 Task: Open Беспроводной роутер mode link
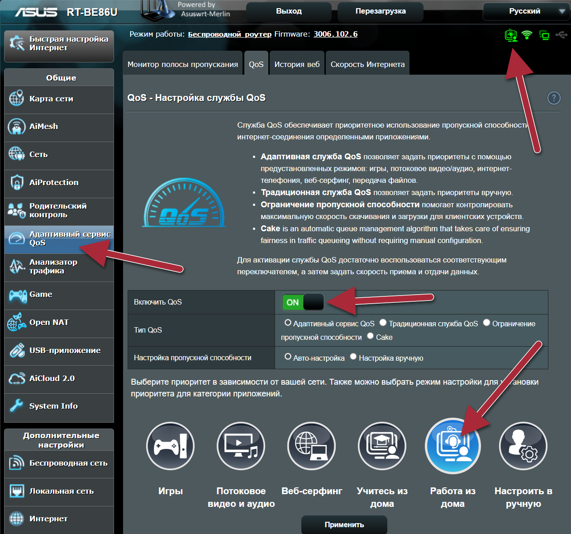[x=230, y=34]
